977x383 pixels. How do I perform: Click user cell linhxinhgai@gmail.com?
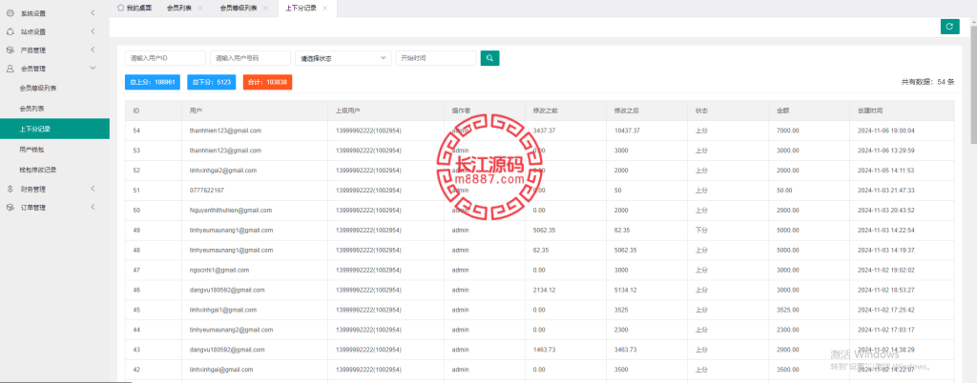point(221,370)
